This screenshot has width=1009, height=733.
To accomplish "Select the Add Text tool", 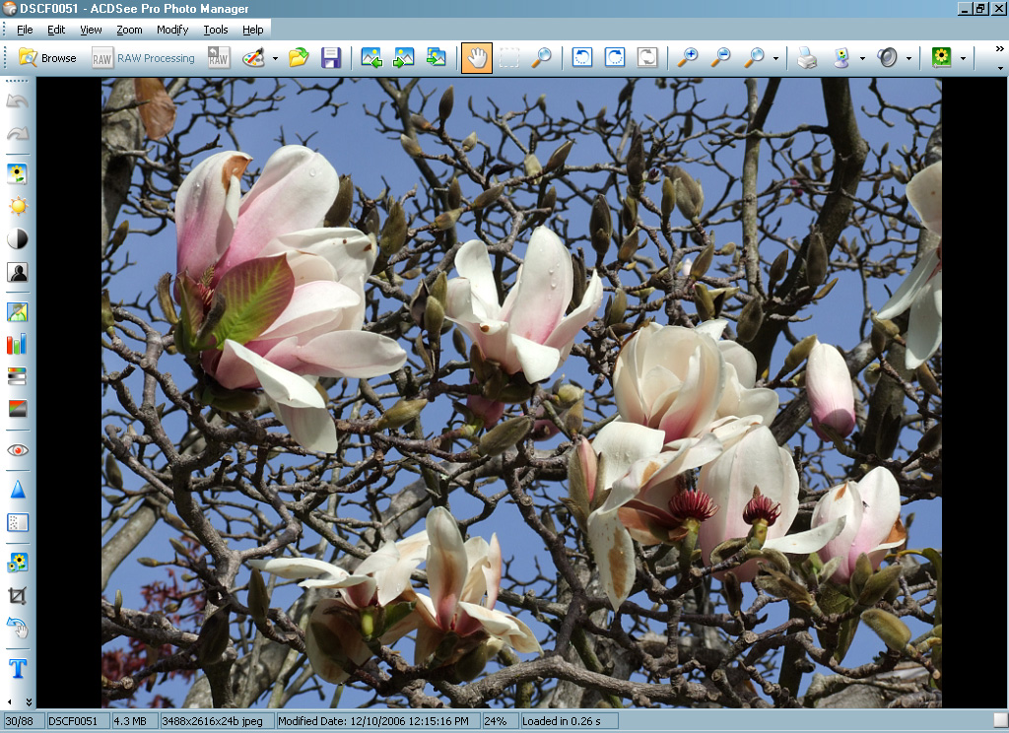I will click(x=17, y=669).
